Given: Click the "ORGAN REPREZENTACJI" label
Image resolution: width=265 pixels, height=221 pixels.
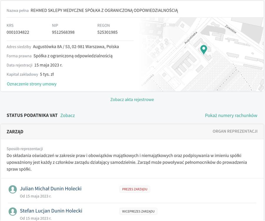Looking at the screenshot, I should (235, 131).
